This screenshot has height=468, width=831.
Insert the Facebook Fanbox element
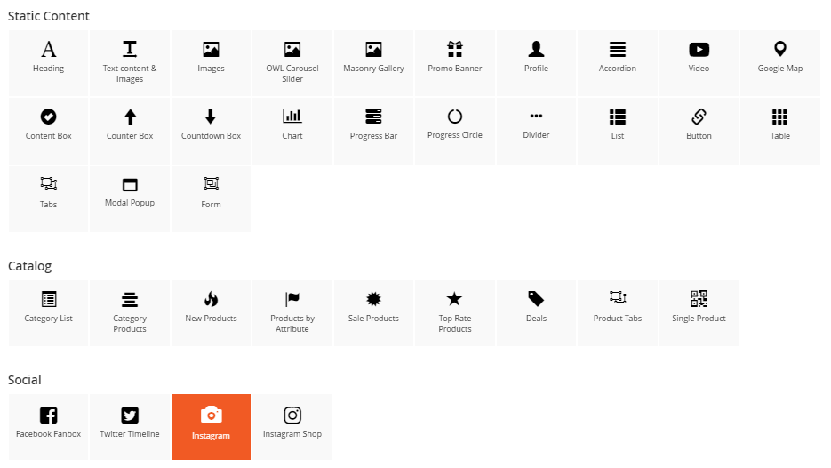[x=49, y=427]
